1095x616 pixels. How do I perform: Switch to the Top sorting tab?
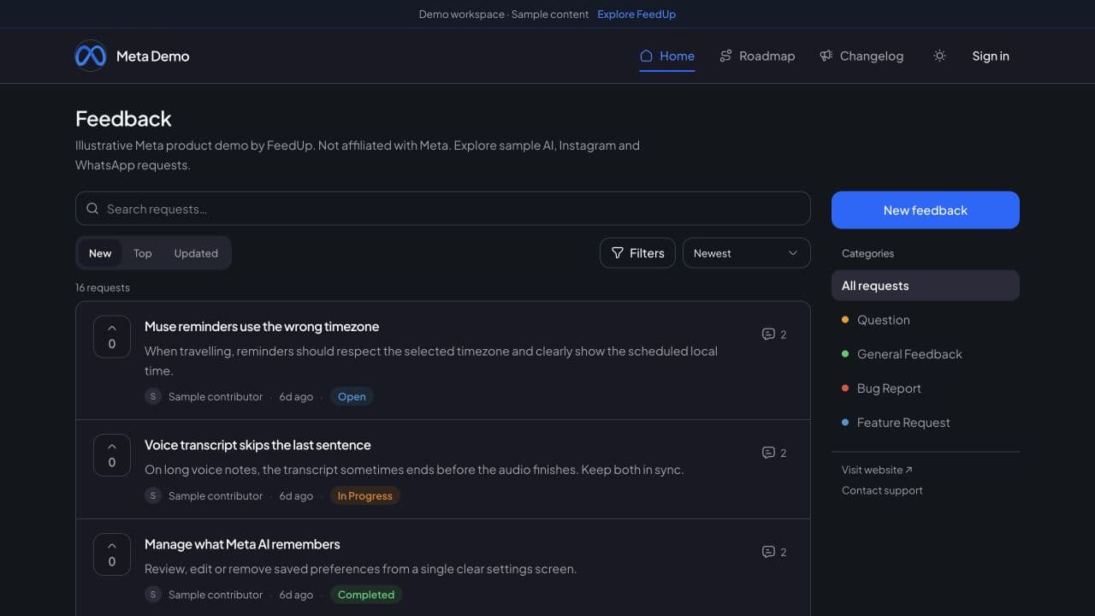point(143,253)
